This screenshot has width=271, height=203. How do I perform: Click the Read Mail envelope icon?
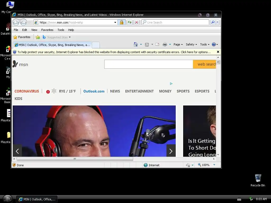(x=157, y=44)
